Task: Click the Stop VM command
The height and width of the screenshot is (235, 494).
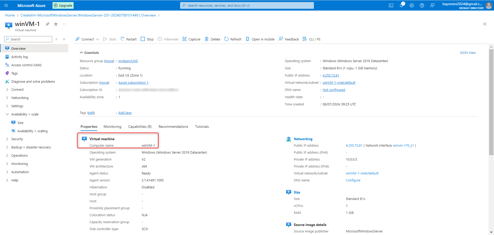Action: click(147, 39)
